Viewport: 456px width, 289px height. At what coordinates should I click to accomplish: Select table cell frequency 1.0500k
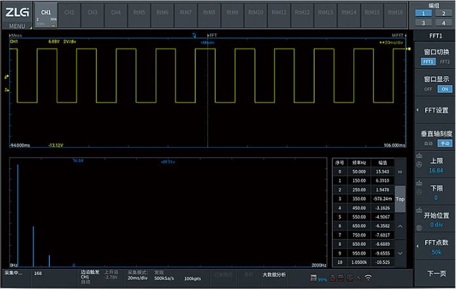point(359,262)
